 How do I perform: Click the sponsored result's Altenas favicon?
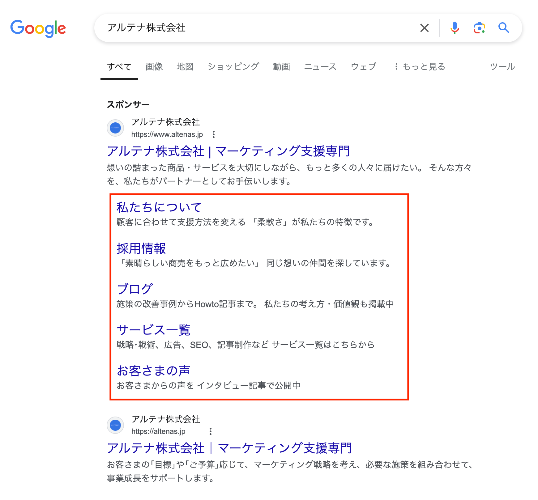[115, 128]
